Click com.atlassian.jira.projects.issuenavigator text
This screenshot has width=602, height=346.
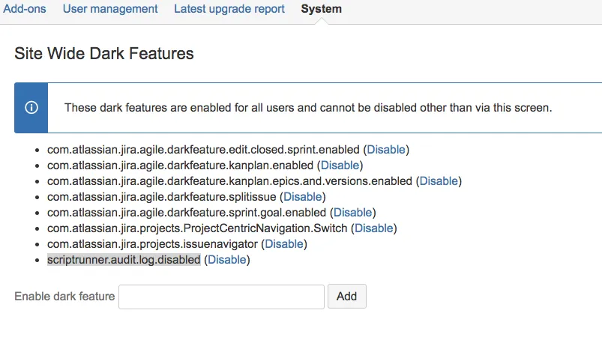pos(152,244)
